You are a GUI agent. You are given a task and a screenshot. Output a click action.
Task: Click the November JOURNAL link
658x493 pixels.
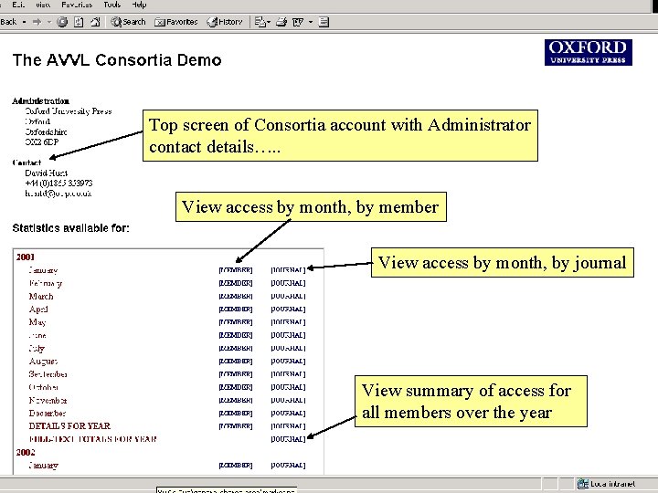(x=288, y=400)
